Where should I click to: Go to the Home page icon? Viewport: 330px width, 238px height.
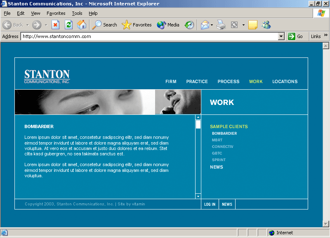(82, 25)
